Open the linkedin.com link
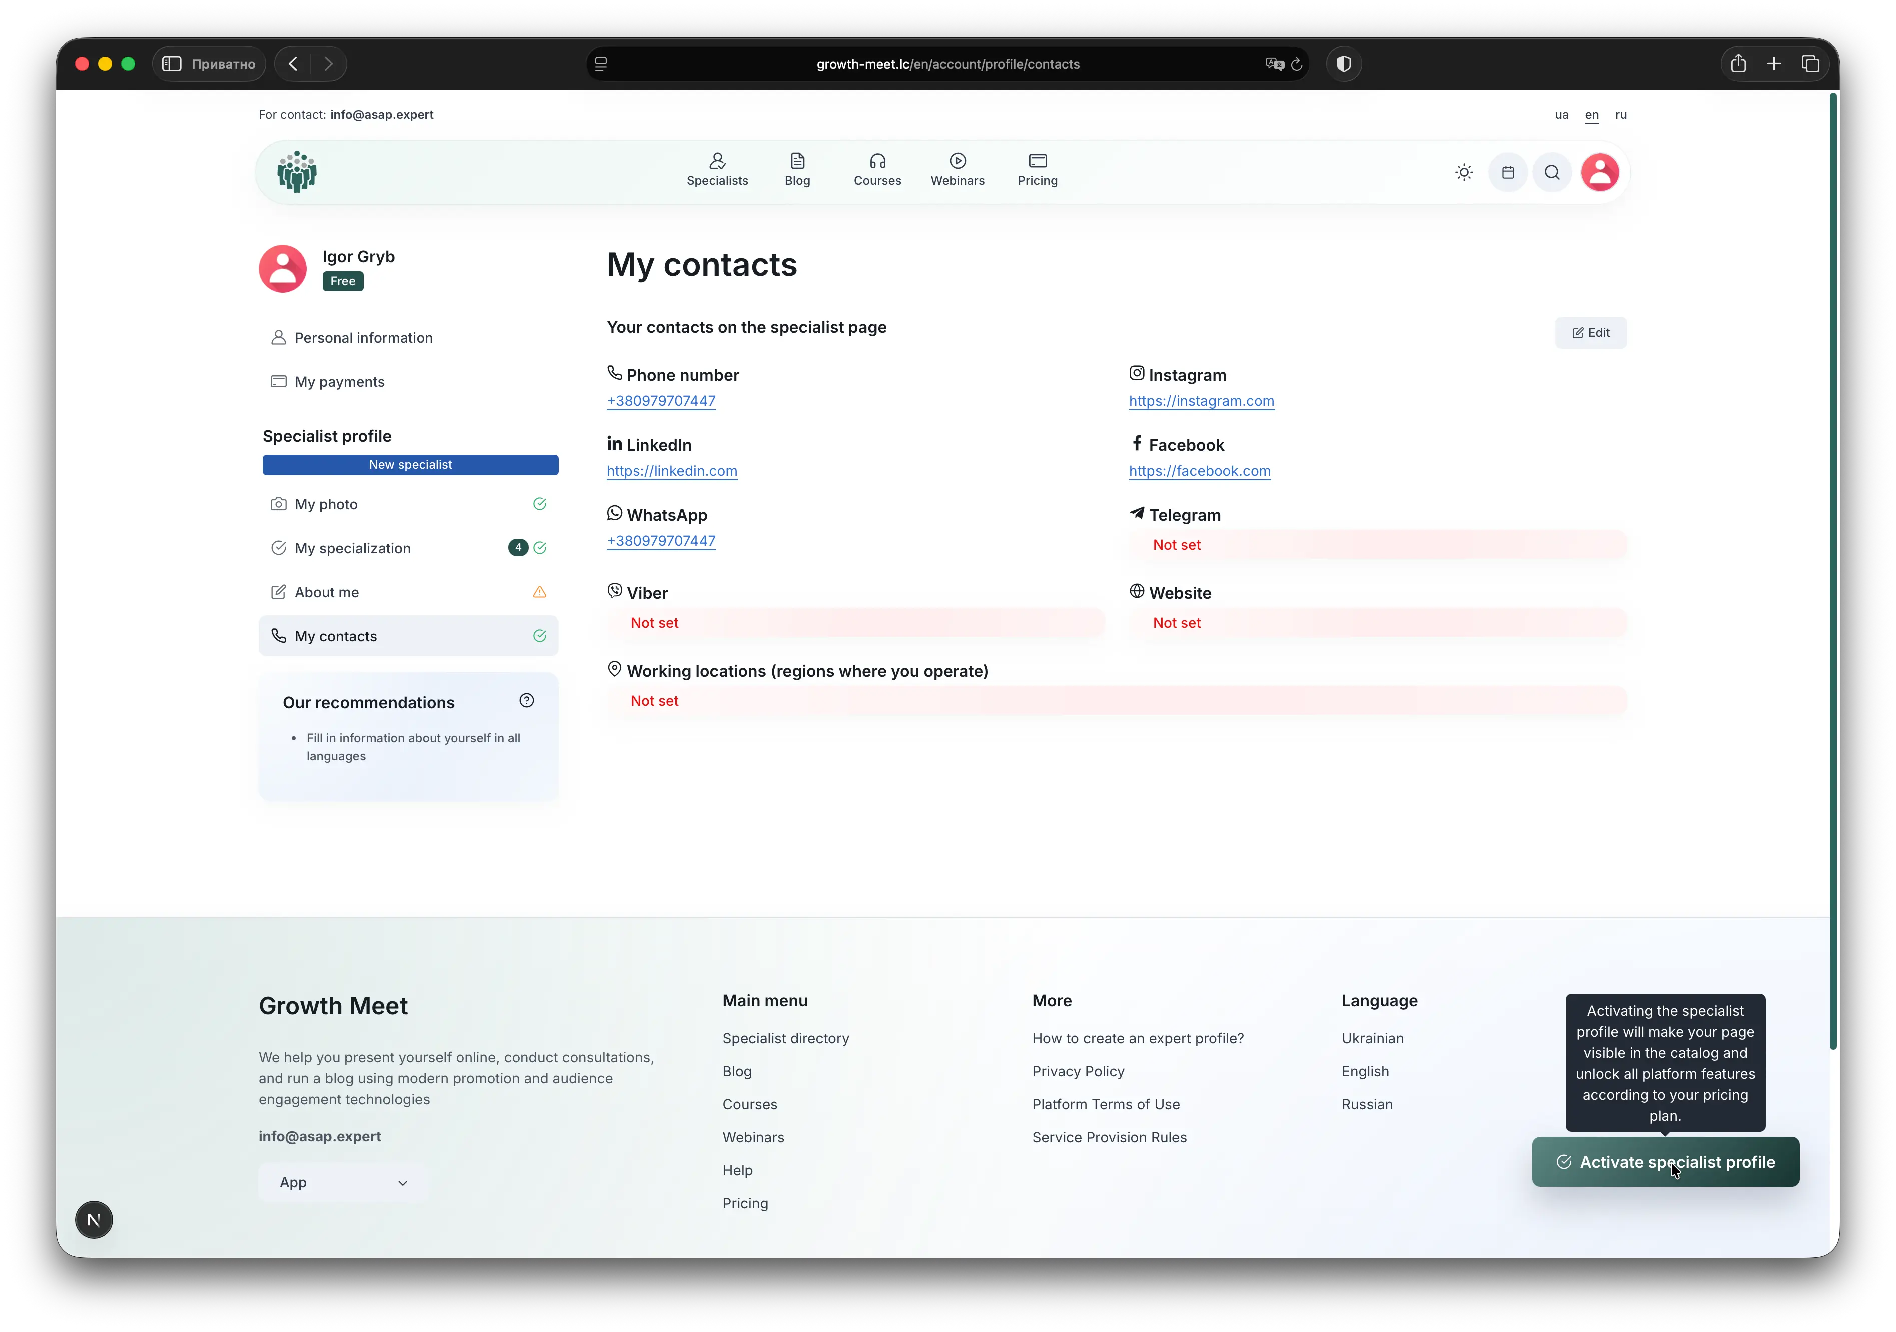This screenshot has width=1896, height=1332. click(671, 471)
